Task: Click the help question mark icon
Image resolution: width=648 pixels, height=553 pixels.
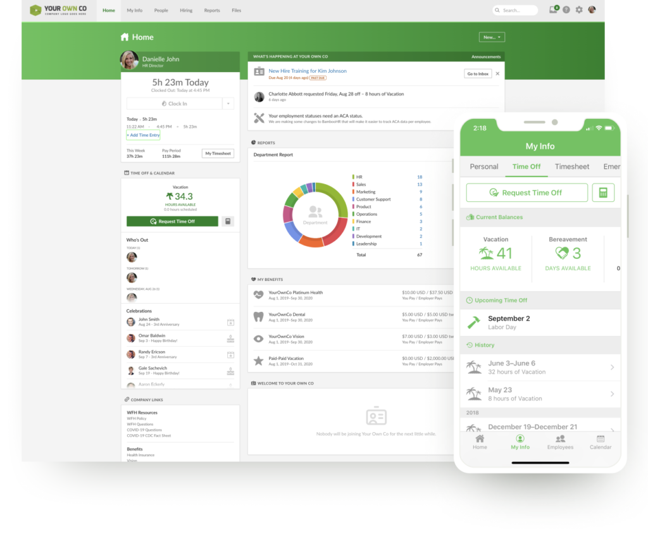Action: pyautogui.click(x=566, y=9)
